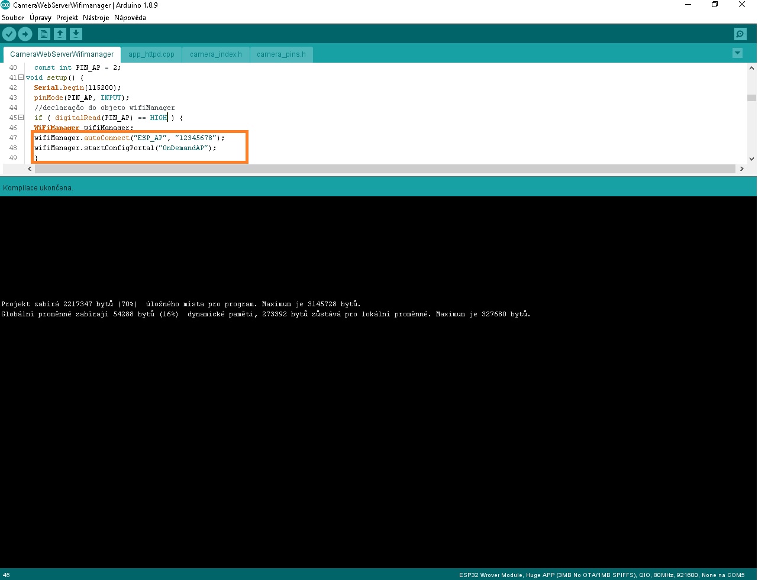Open the Soubor menu
768x580 pixels.
[13, 18]
